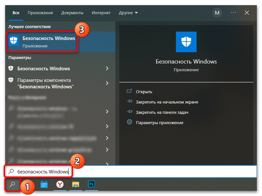Screen dimensions: 262x196
Task: Choose Закрепить на панели задач
Action: point(162,112)
